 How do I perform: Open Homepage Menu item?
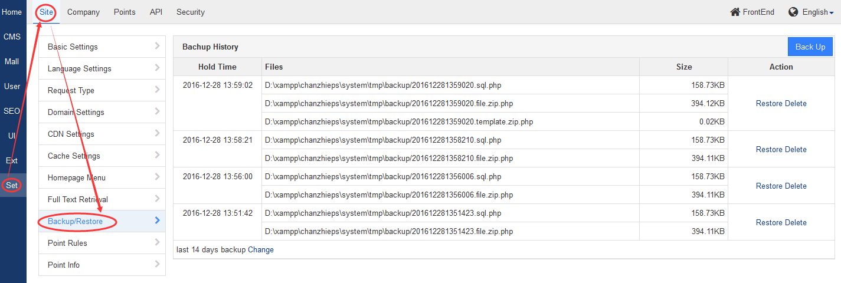pyautogui.click(x=102, y=177)
